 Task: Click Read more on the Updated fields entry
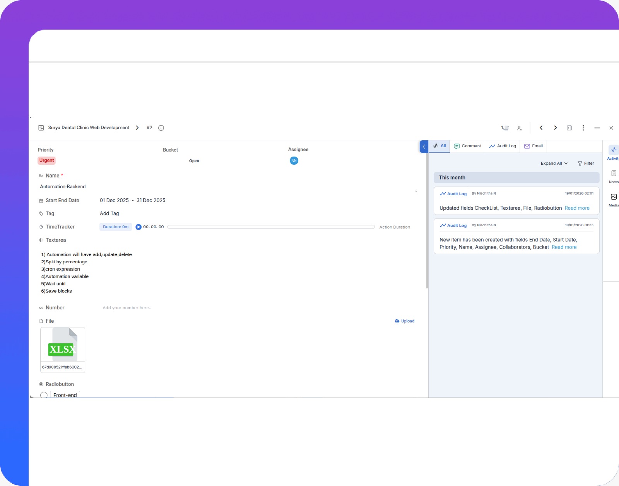pyautogui.click(x=577, y=208)
